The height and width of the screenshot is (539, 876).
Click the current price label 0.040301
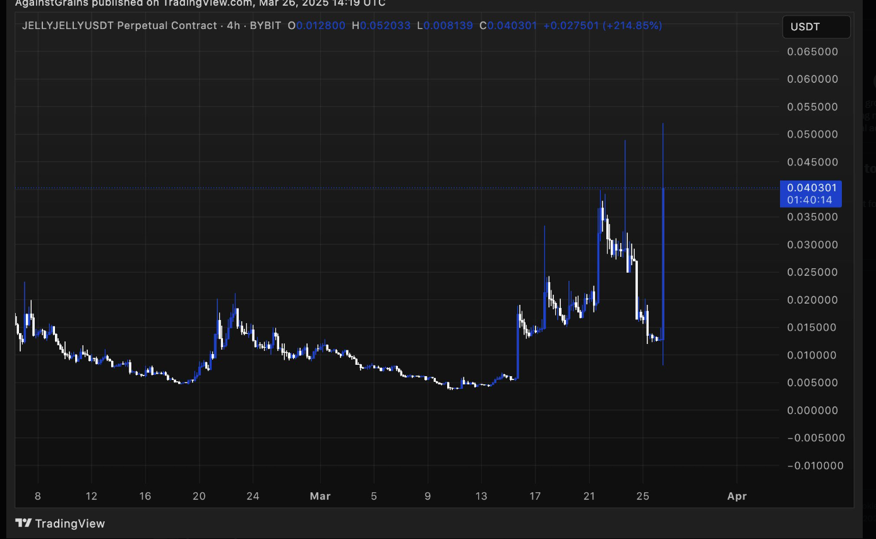click(812, 187)
